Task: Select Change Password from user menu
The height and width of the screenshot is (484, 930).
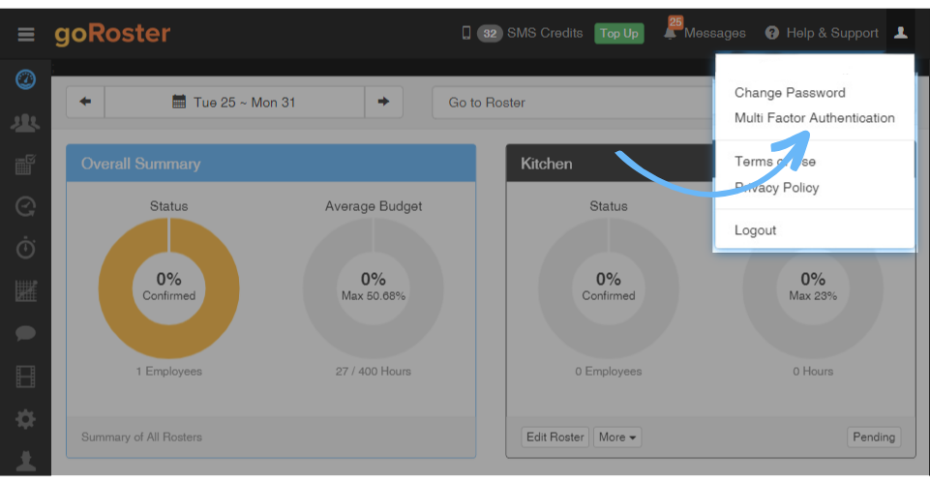Action: (790, 93)
